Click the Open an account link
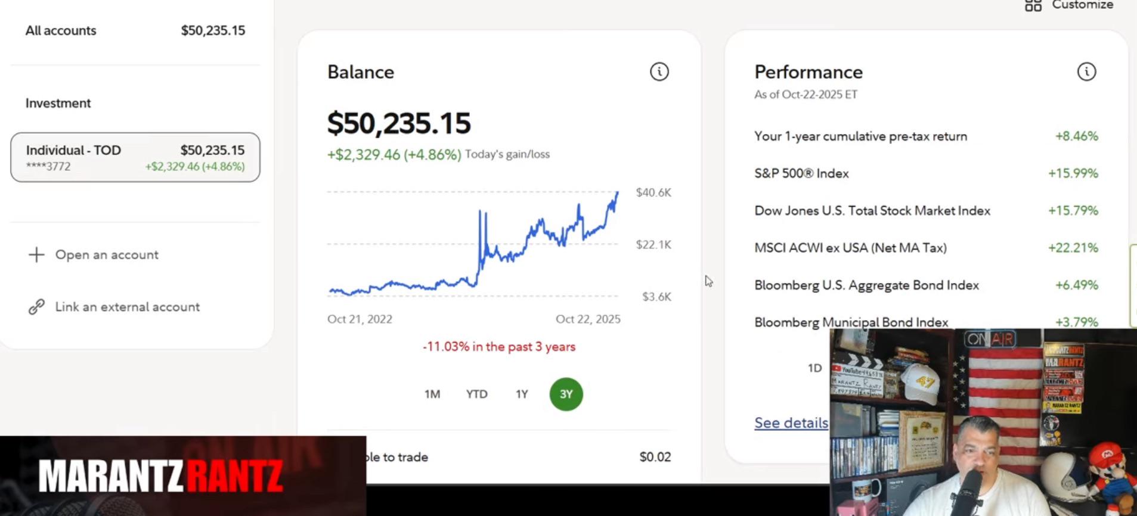The height and width of the screenshot is (516, 1137). click(107, 255)
